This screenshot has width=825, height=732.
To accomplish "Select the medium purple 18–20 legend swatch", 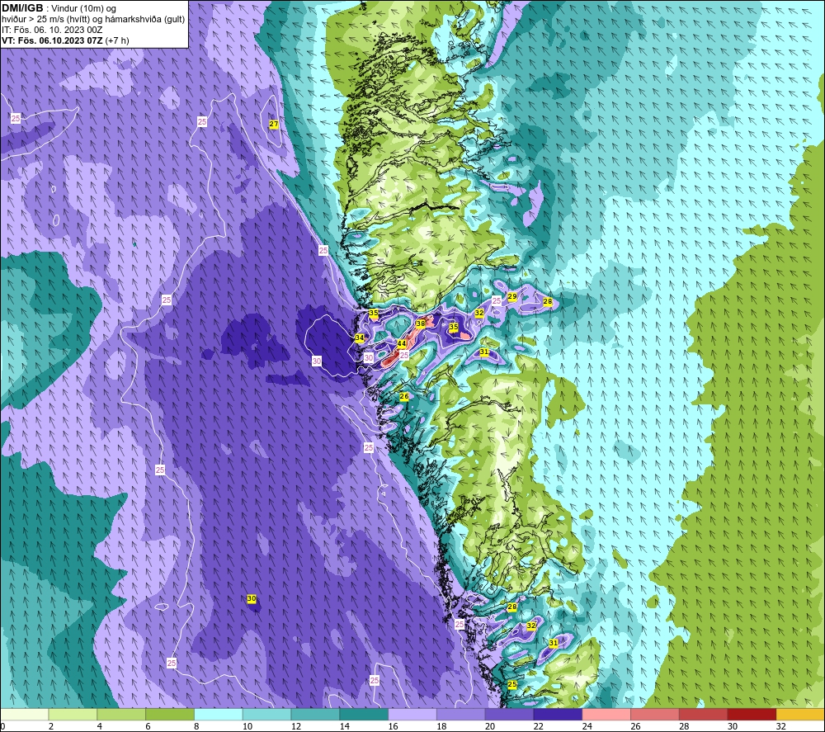I will tap(461, 714).
